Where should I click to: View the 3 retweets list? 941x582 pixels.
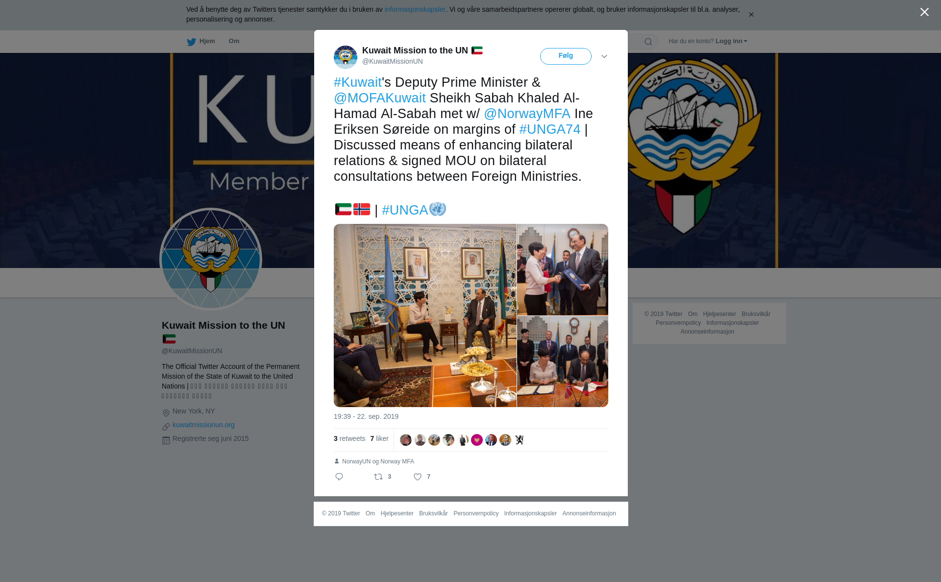tap(349, 438)
